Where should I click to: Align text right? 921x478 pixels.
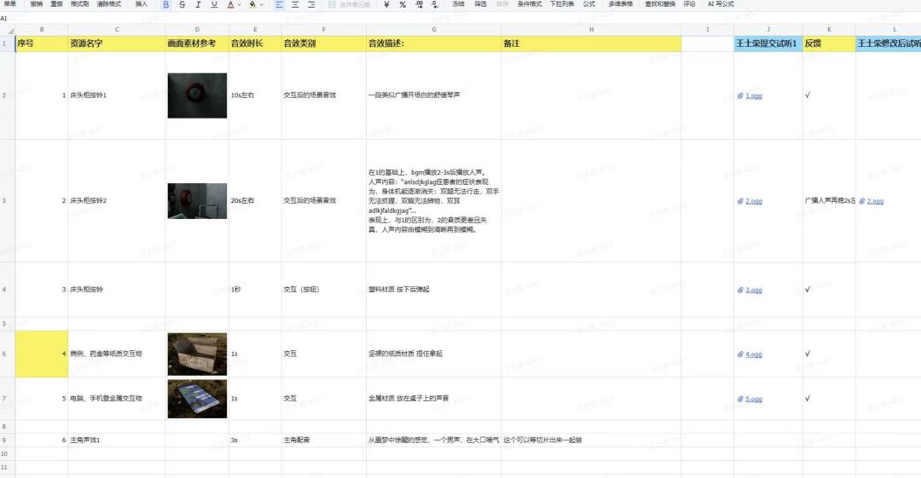pyautogui.click(x=311, y=5)
